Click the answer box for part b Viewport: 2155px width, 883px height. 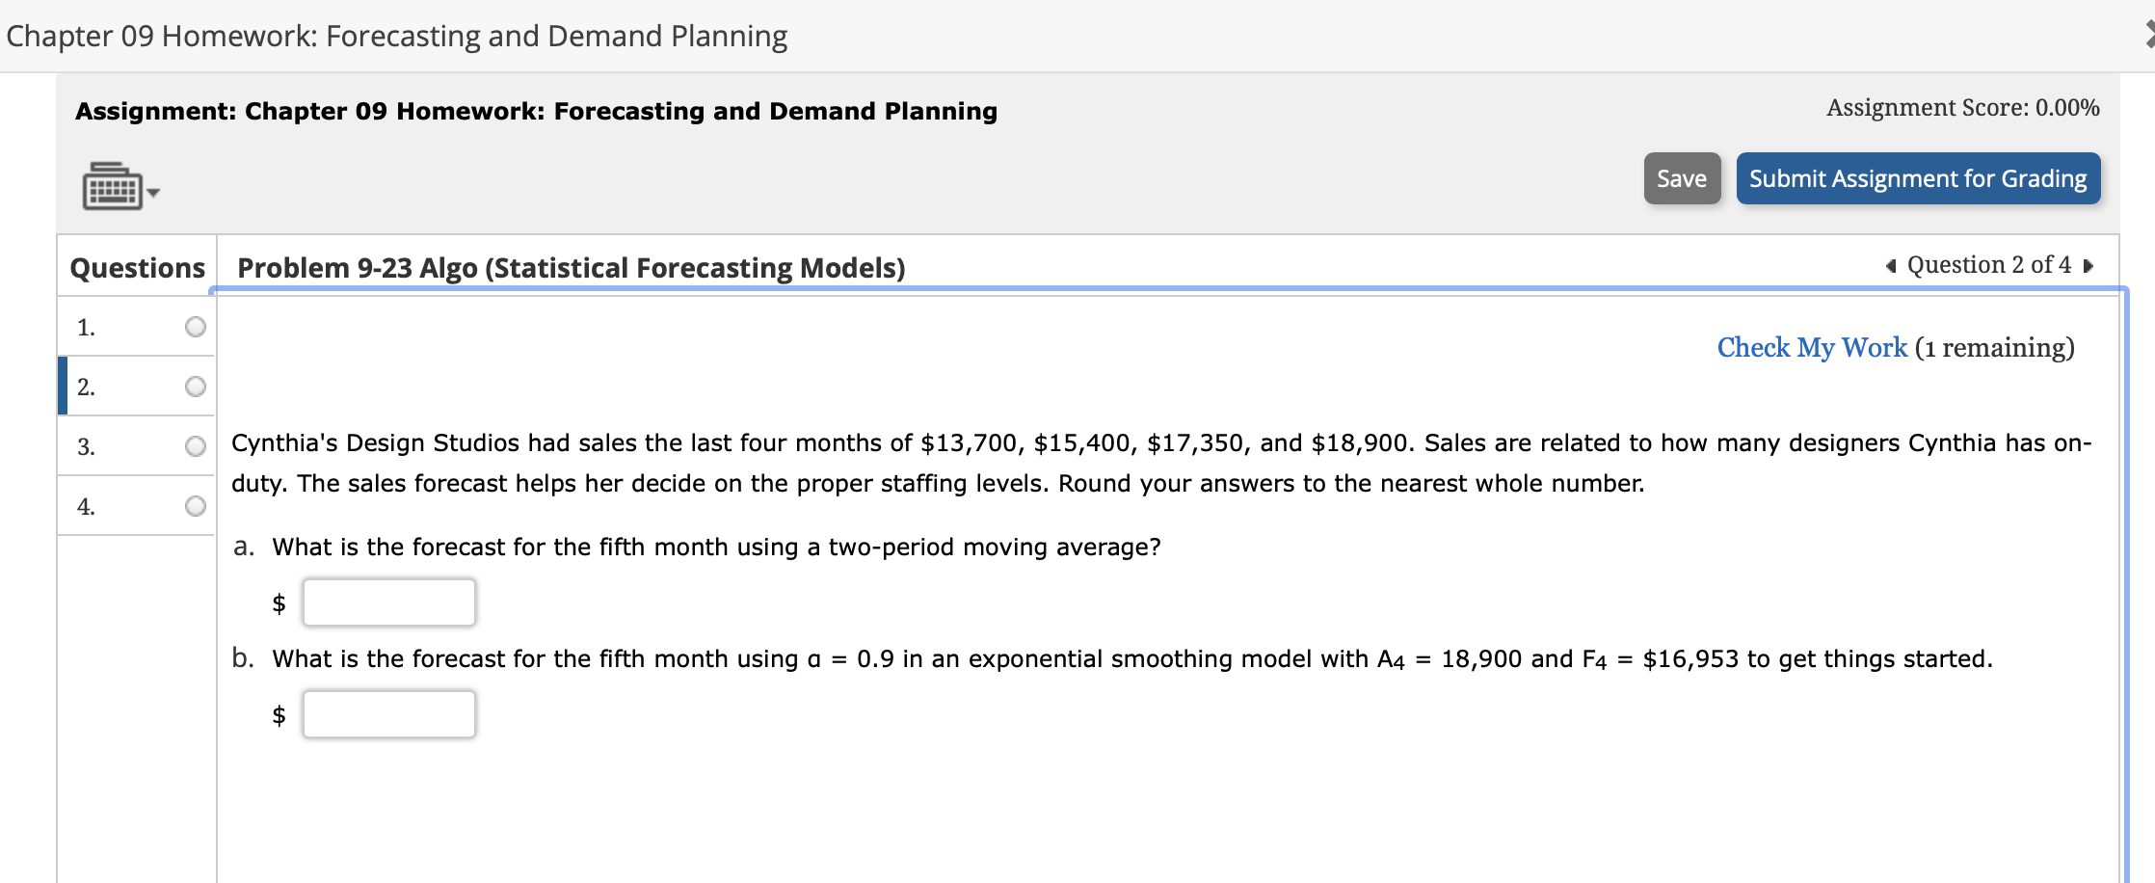[x=388, y=713]
